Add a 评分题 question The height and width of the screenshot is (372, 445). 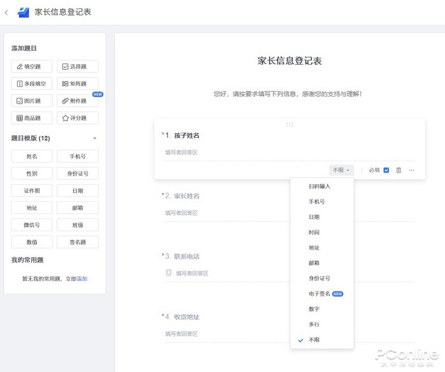click(77, 118)
